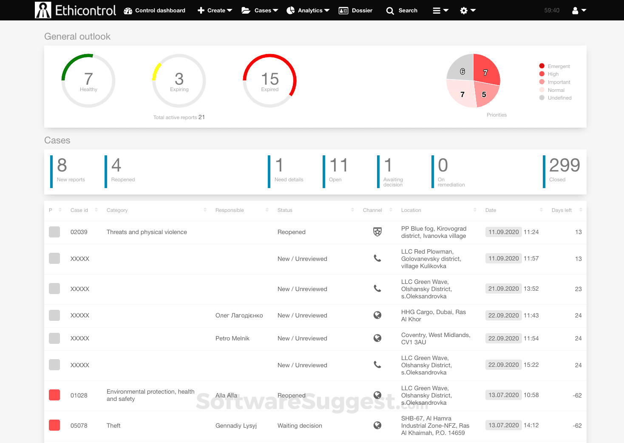Screen dimensions: 624x443
Task: Click the date badge 13.07.2020 on Theft case
Action: [x=503, y=425]
